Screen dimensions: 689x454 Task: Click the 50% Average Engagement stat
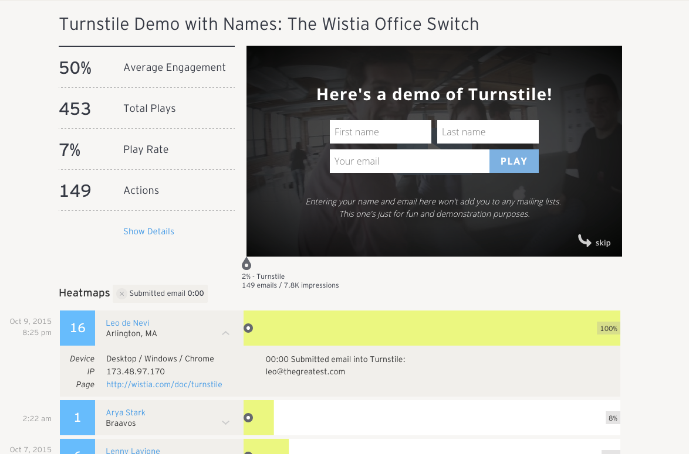(x=147, y=67)
